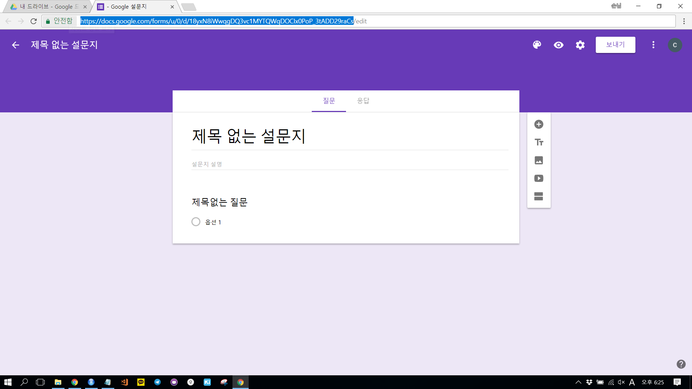Click the 보내기 send button

click(615, 45)
